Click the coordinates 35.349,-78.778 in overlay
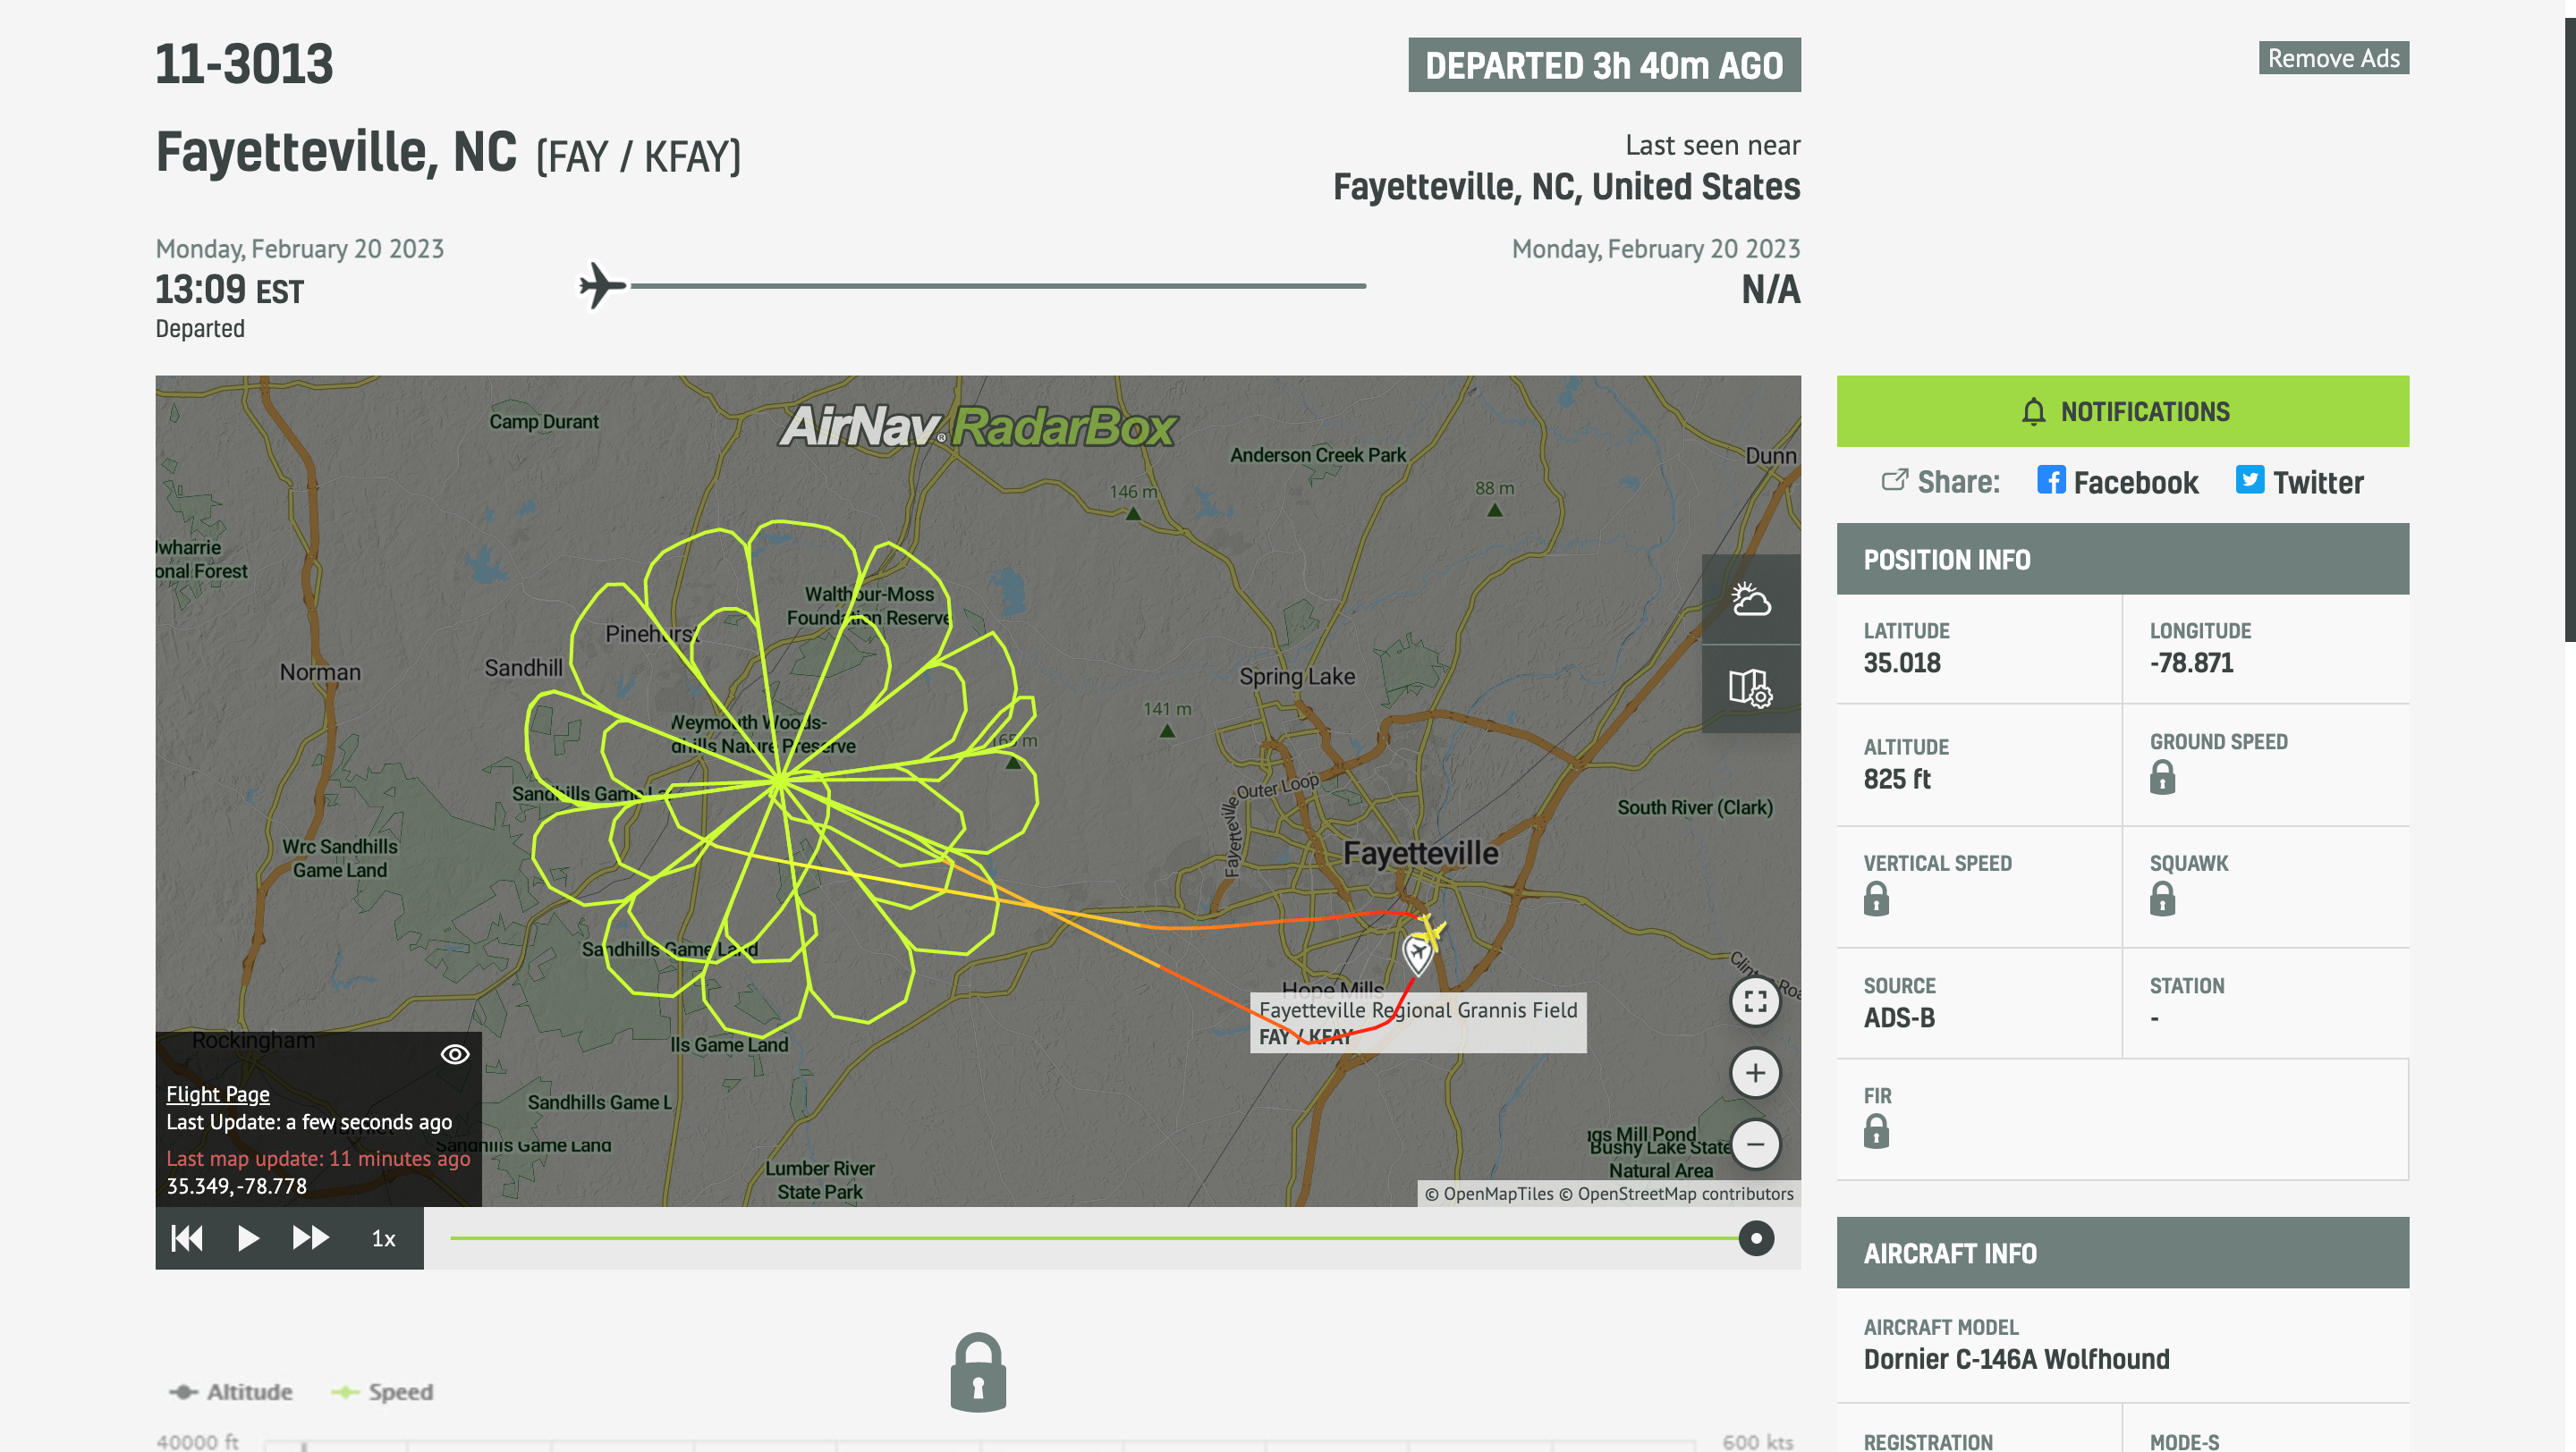Screen dimensions: 2576x1452 pyautogui.click(x=237, y=1186)
